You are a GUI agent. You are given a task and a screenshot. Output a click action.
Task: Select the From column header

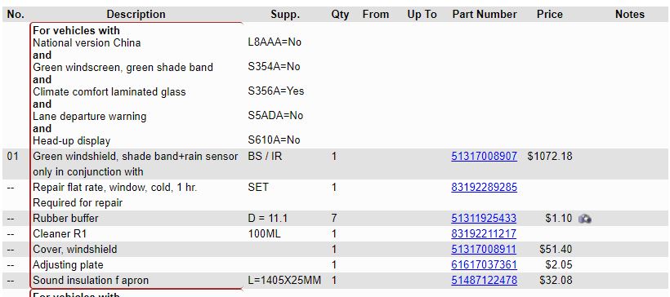(x=376, y=15)
